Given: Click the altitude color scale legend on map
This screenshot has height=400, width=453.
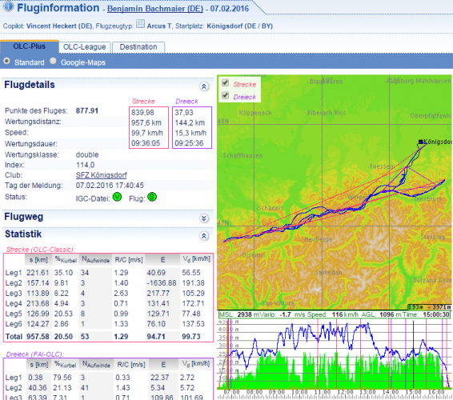Looking at the screenshot, I should coord(430,306).
